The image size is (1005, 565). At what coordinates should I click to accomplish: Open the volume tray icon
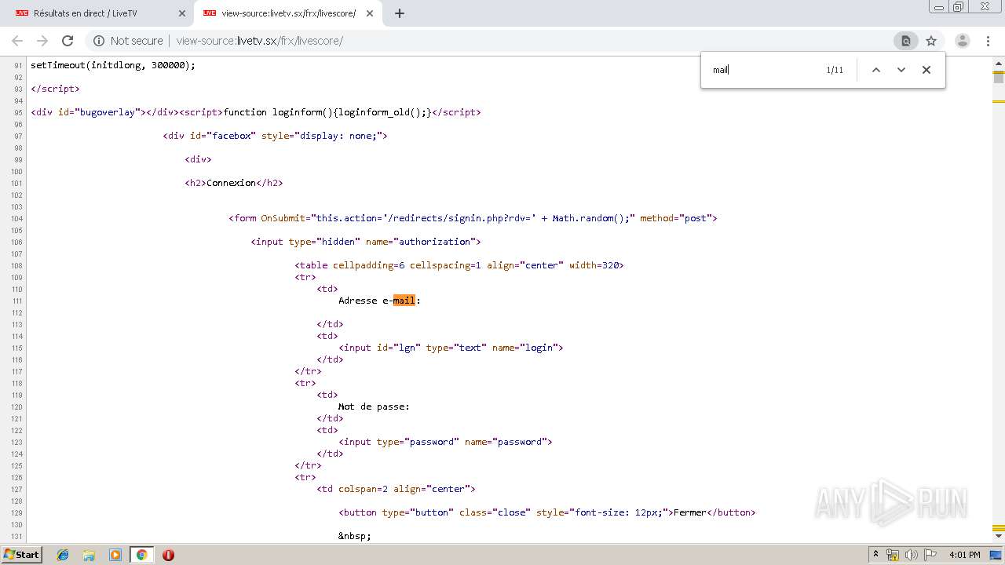(x=911, y=555)
